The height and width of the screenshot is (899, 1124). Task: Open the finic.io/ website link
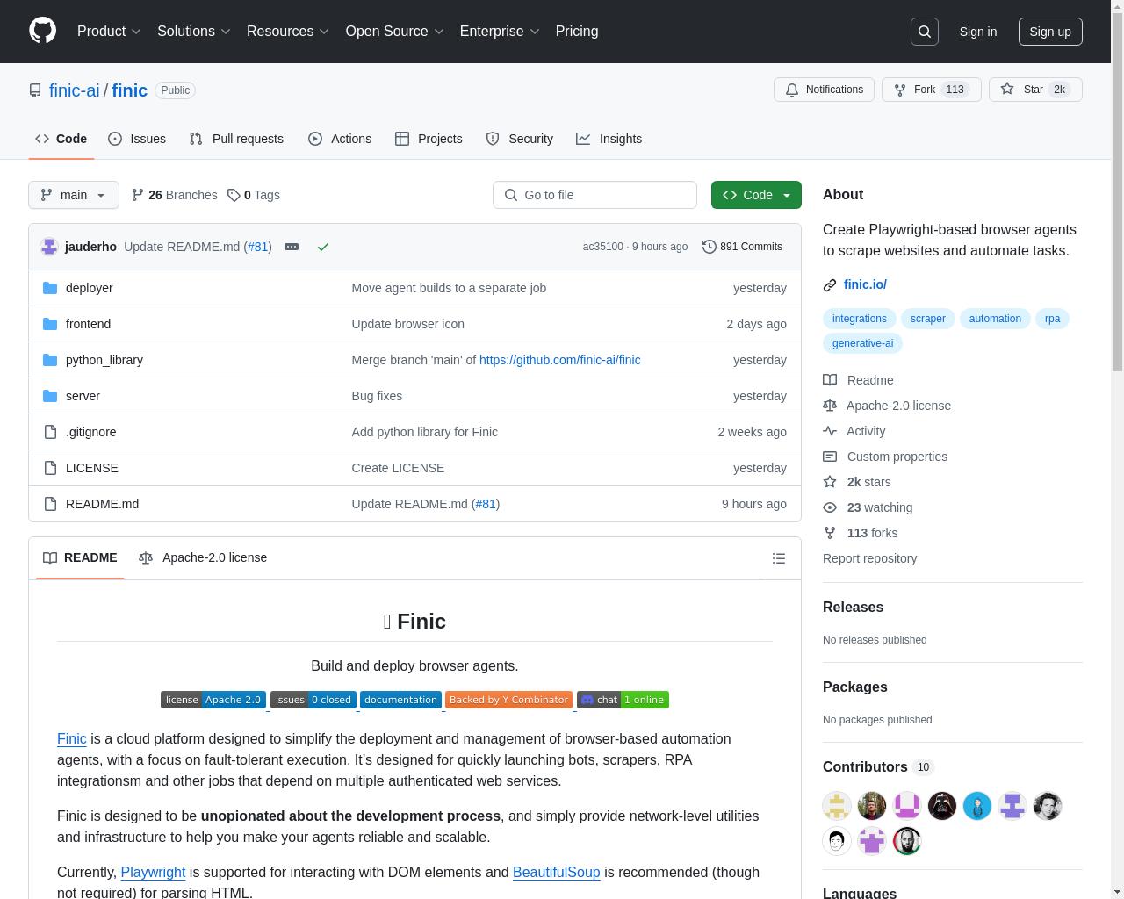point(865,284)
